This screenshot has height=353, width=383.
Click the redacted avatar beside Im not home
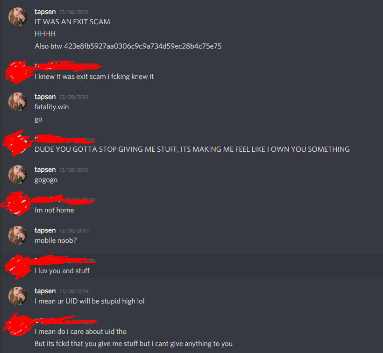18,204
